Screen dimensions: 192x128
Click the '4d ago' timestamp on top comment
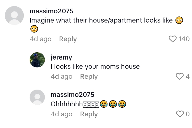click(x=41, y=39)
